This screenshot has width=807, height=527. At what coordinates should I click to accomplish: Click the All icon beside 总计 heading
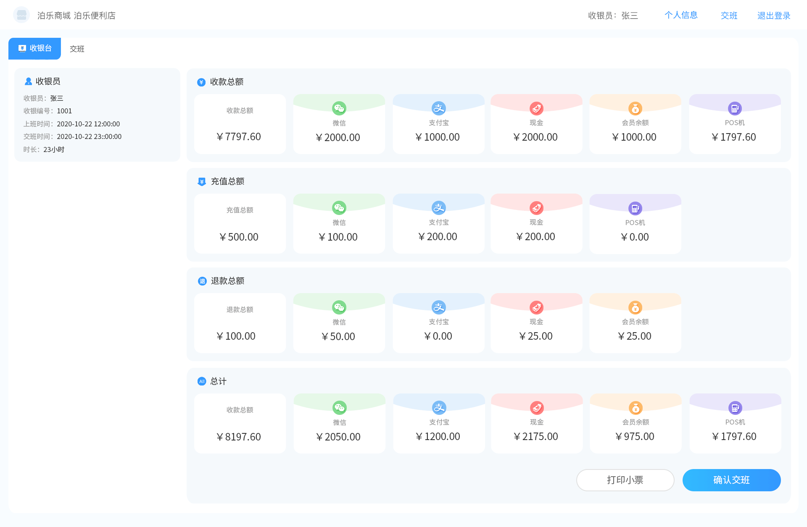click(x=202, y=381)
